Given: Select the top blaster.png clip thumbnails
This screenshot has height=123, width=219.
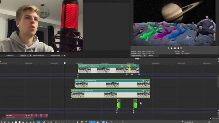Looking at the screenshot, I should tap(103, 70).
